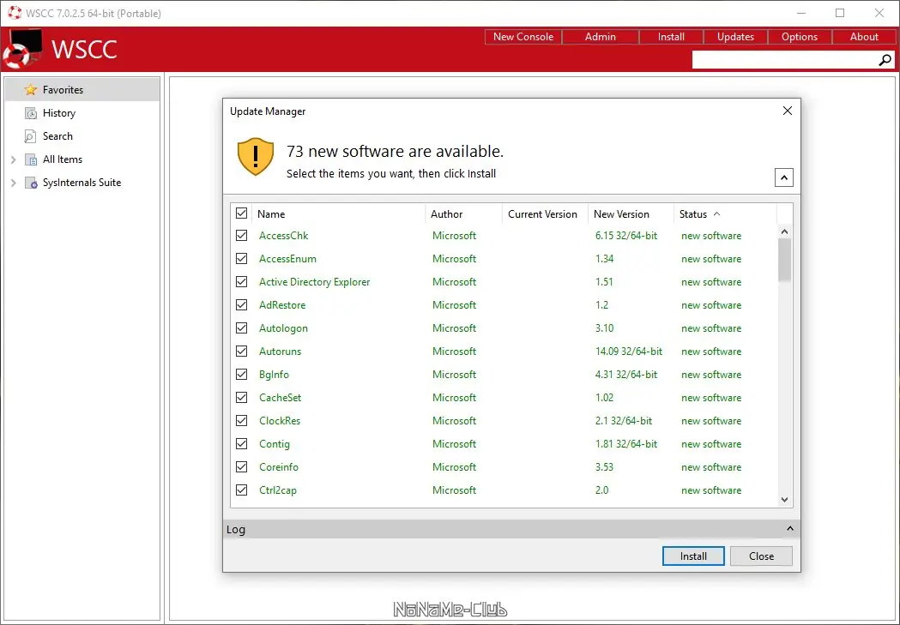Select SysInternals Suite in the sidebar
This screenshot has height=625, width=900.
point(82,183)
